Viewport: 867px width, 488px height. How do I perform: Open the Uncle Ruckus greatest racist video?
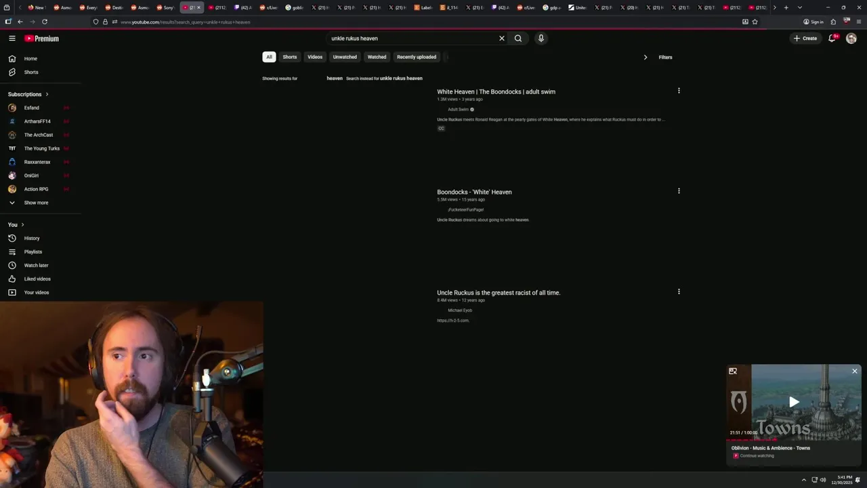click(499, 293)
